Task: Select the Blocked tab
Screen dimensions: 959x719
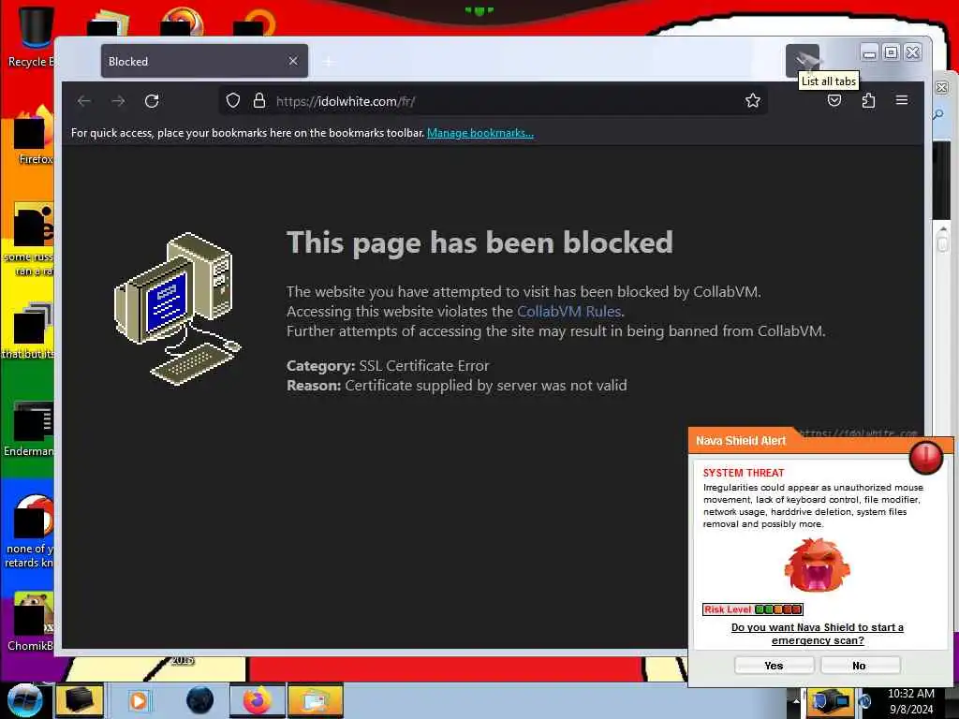Action: click(204, 61)
